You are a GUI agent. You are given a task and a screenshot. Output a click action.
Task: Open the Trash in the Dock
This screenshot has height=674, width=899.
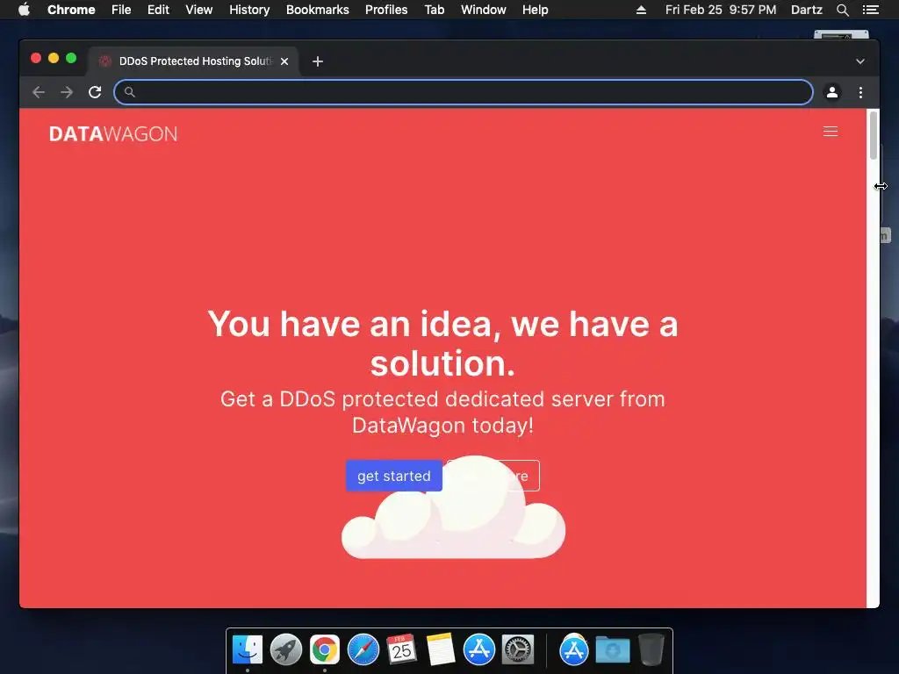click(x=651, y=649)
